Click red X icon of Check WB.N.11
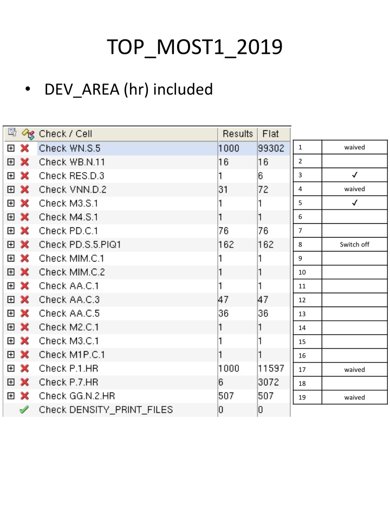 [x=24, y=162]
